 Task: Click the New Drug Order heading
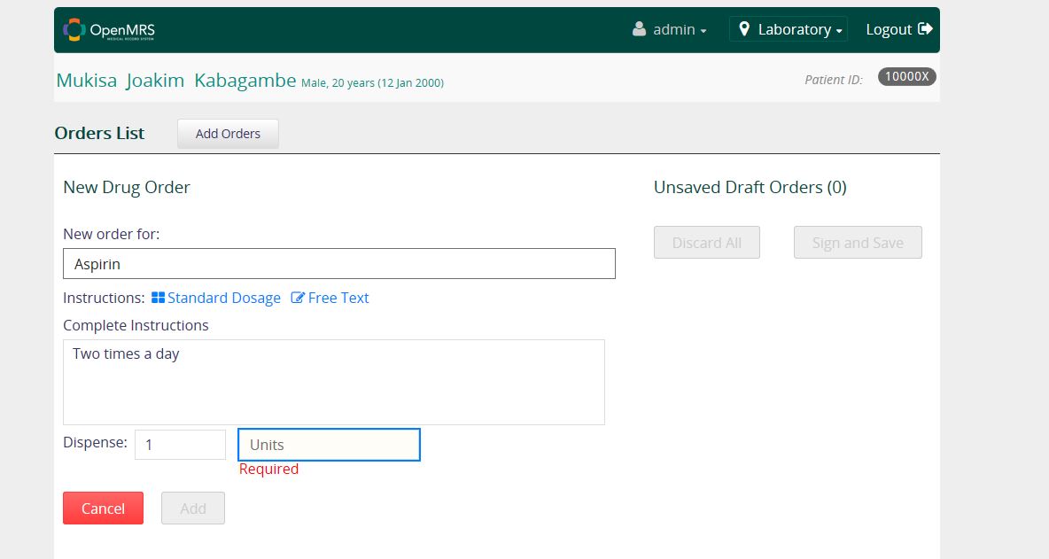(127, 188)
